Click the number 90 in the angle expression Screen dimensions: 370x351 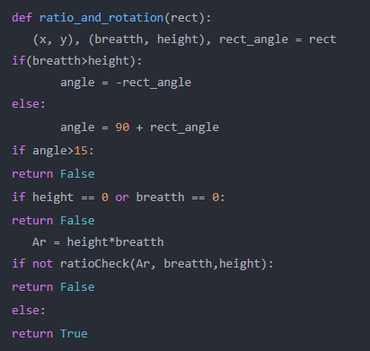tap(122, 127)
